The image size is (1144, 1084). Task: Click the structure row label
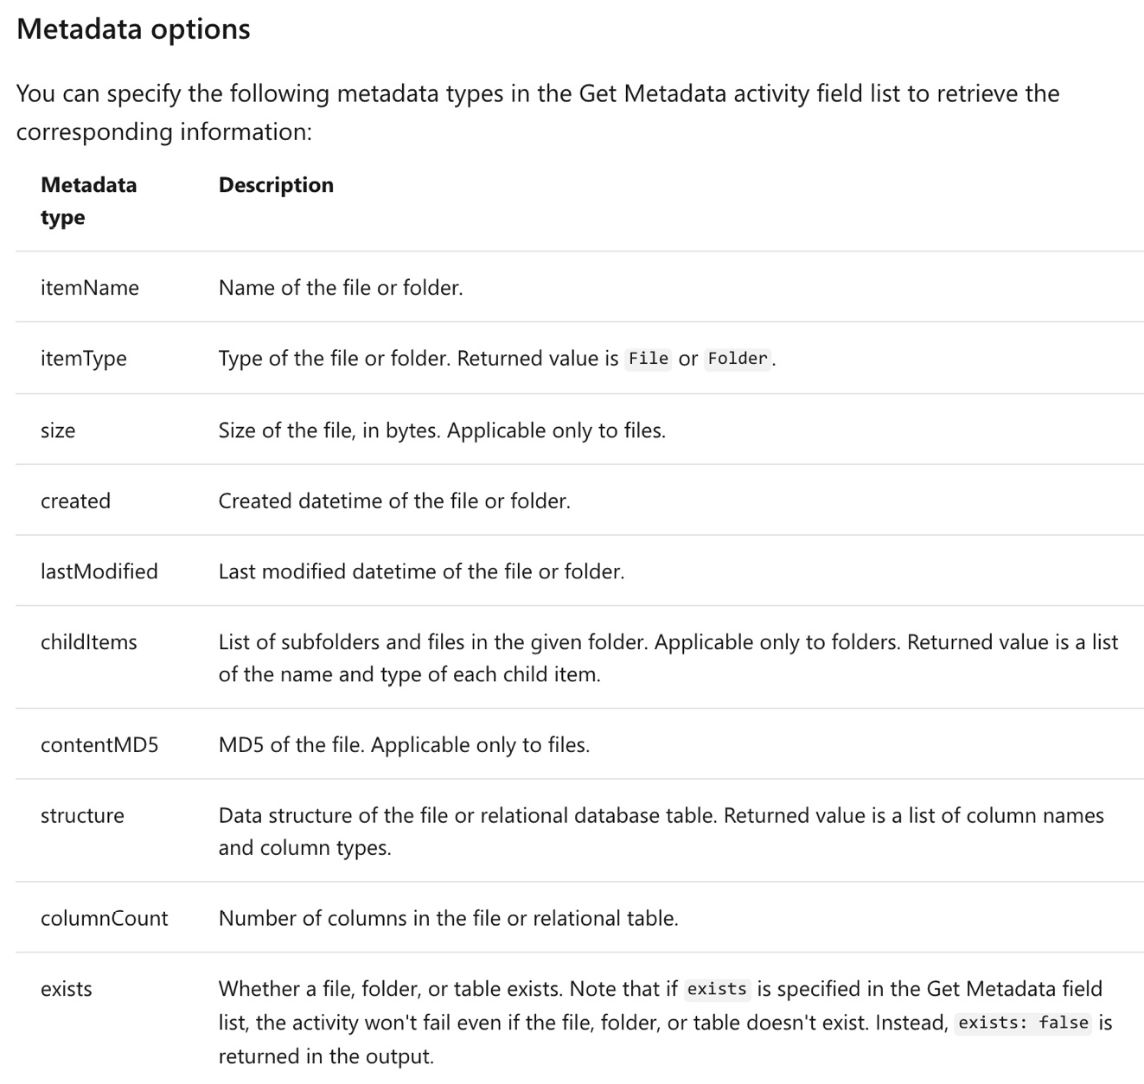82,816
